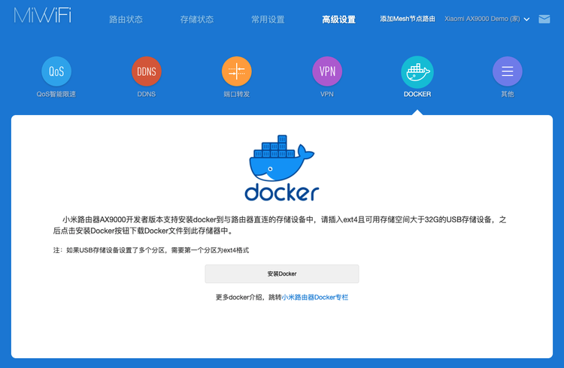Image resolution: width=564 pixels, height=368 pixels.
Task: Click the 安装Docker button
Action: pyautogui.click(x=282, y=274)
